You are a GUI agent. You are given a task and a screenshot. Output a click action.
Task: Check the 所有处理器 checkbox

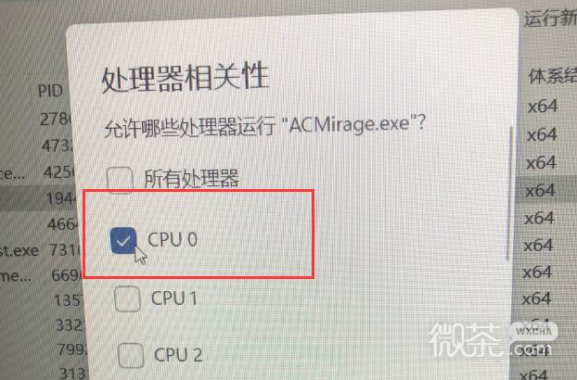120,180
